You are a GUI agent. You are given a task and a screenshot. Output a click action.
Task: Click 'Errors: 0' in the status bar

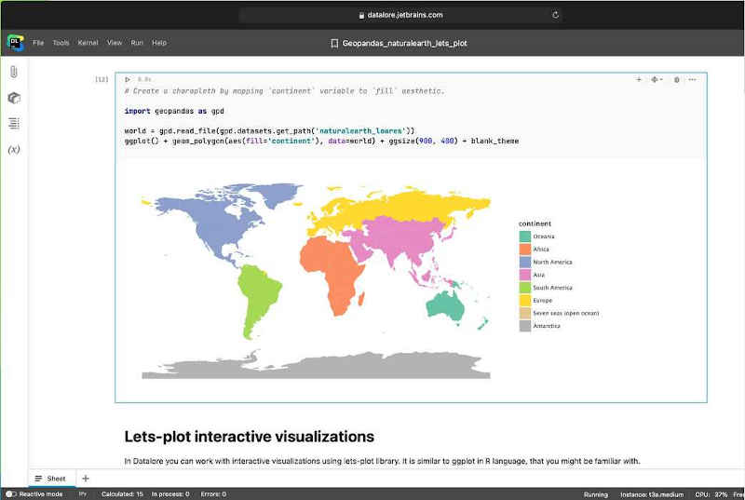[213, 493]
